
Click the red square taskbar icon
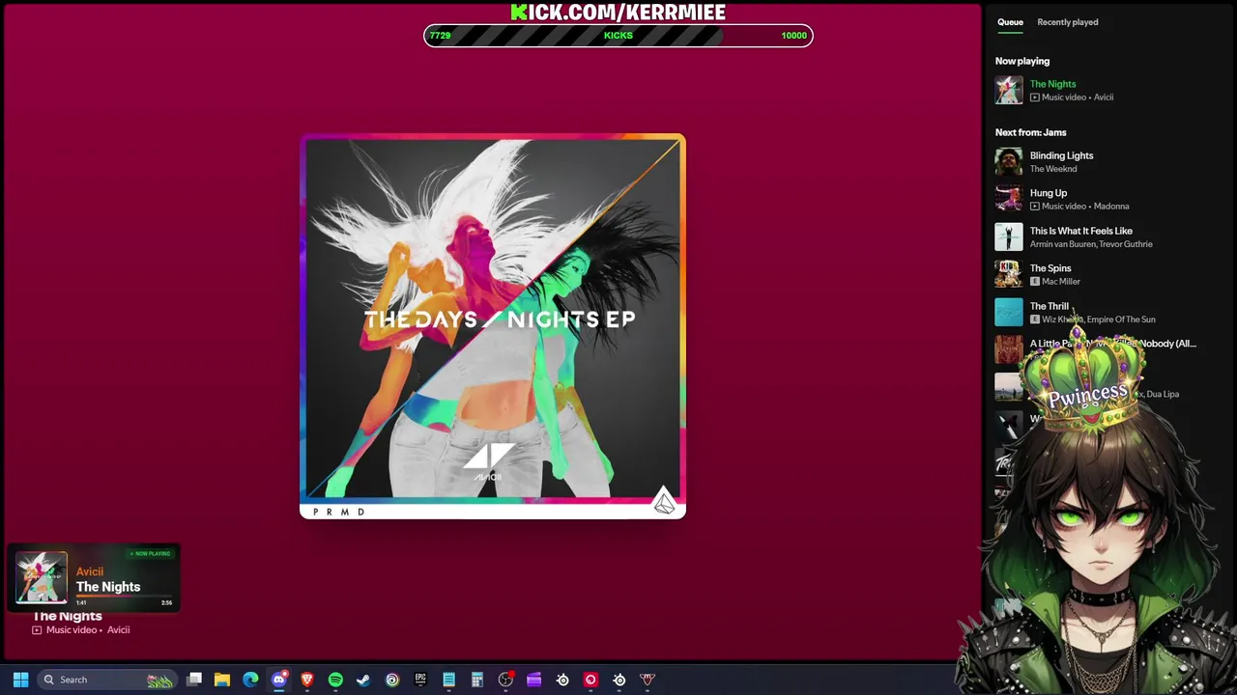click(590, 680)
